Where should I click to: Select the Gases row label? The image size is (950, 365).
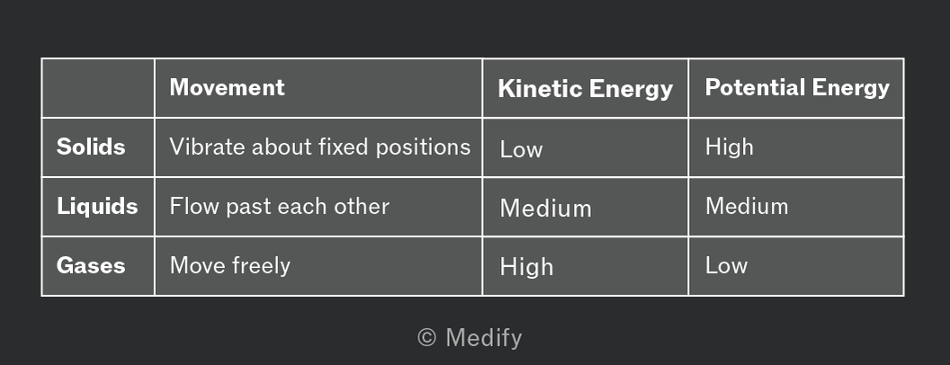[x=97, y=266]
